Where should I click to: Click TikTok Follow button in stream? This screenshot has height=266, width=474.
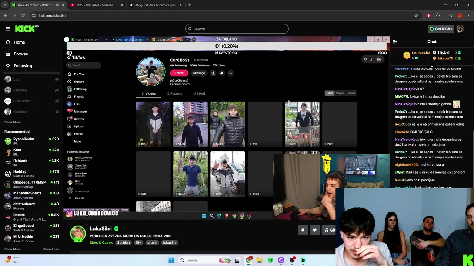179,73
